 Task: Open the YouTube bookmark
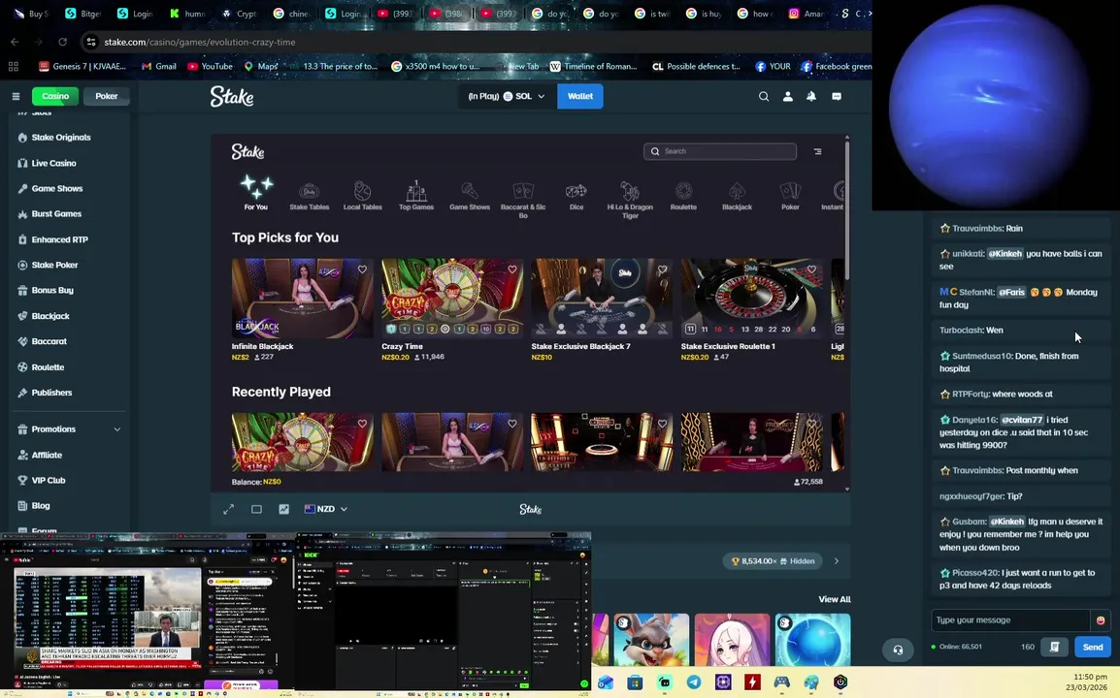coord(210,66)
